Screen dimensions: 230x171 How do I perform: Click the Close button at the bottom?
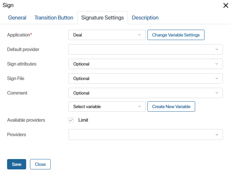click(40, 164)
